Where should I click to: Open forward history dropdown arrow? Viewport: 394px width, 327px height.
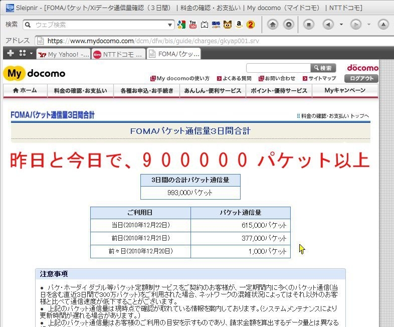point(369,25)
